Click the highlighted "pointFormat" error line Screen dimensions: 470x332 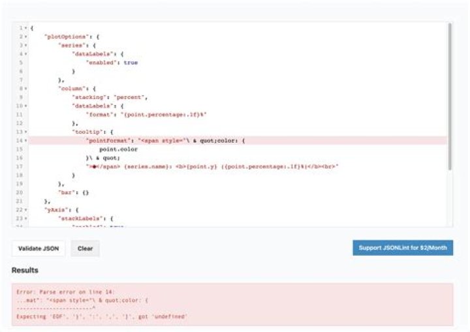click(238, 140)
